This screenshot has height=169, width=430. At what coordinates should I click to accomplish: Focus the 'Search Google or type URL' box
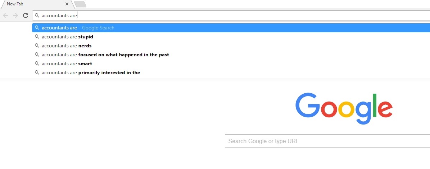pyautogui.click(x=327, y=141)
